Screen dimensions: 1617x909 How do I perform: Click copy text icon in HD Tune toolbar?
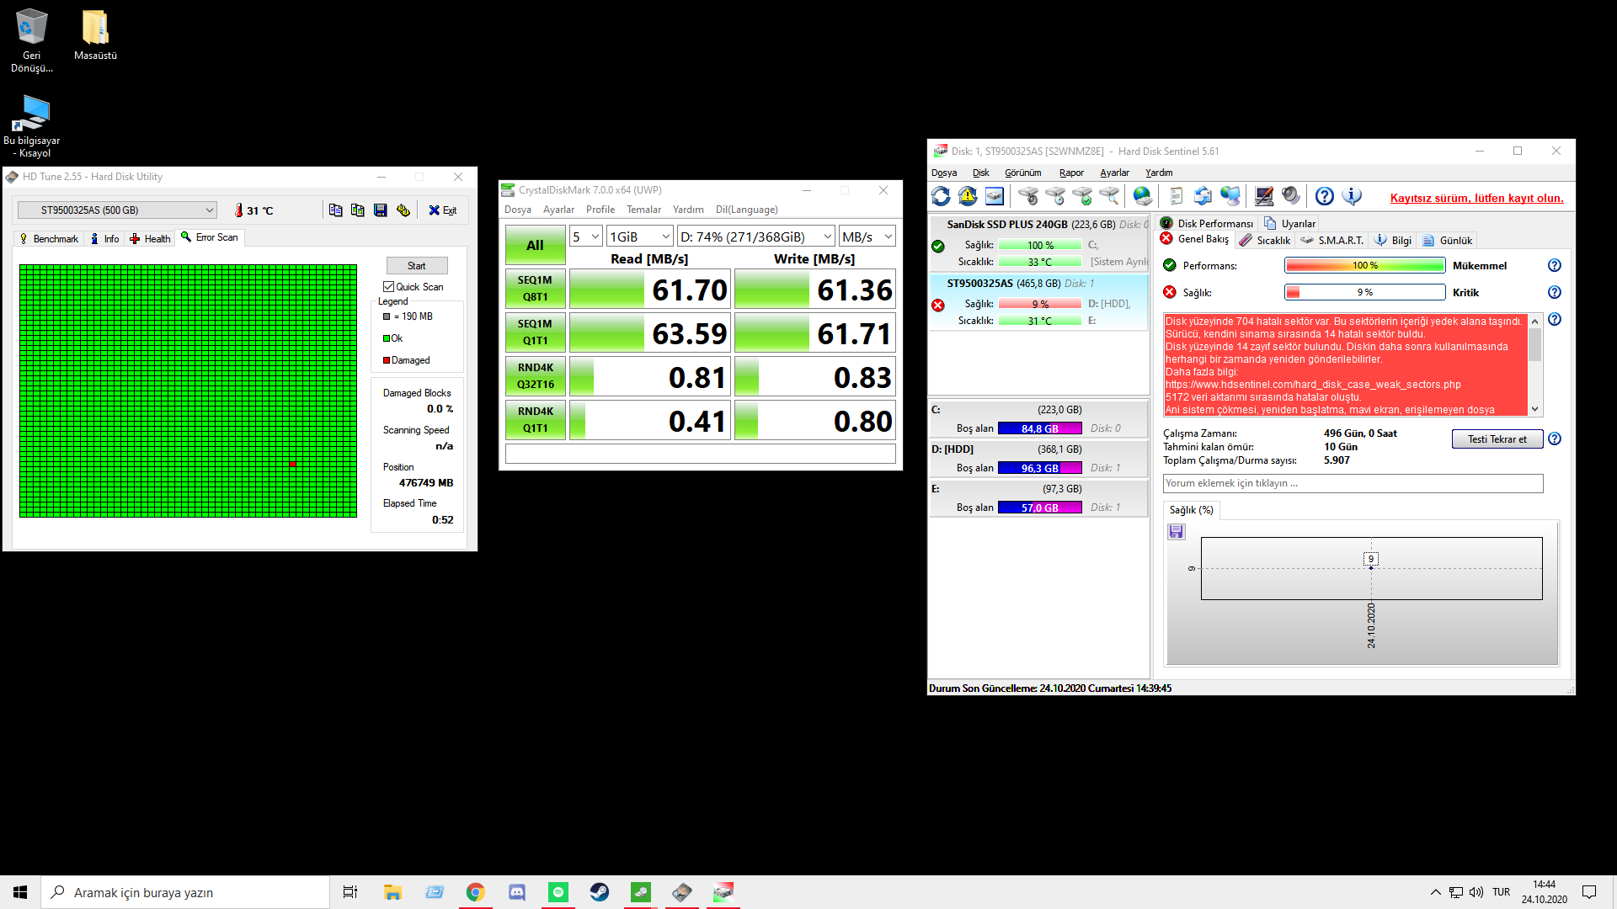pyautogui.click(x=335, y=210)
